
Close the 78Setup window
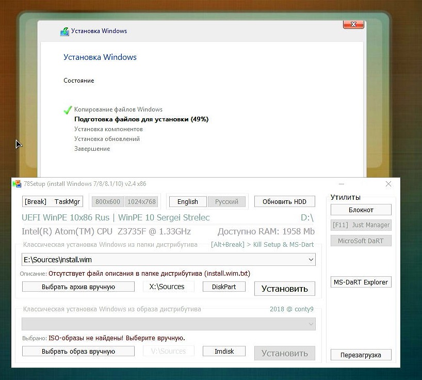point(388,184)
